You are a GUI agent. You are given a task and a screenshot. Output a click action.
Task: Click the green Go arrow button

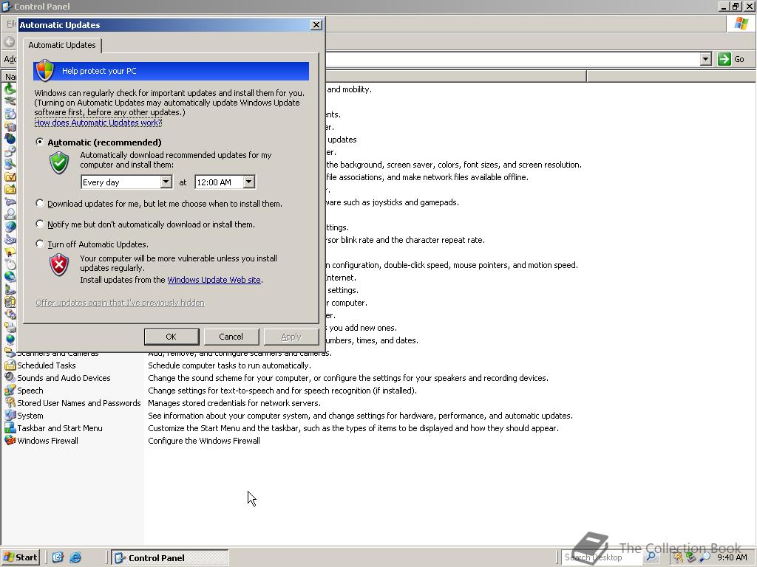724,59
